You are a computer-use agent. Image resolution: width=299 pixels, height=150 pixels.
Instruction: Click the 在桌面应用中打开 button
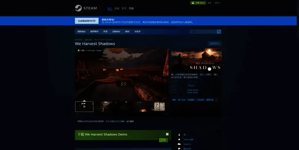tap(87, 21)
